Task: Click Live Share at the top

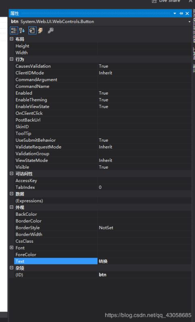Action: pos(166,1)
